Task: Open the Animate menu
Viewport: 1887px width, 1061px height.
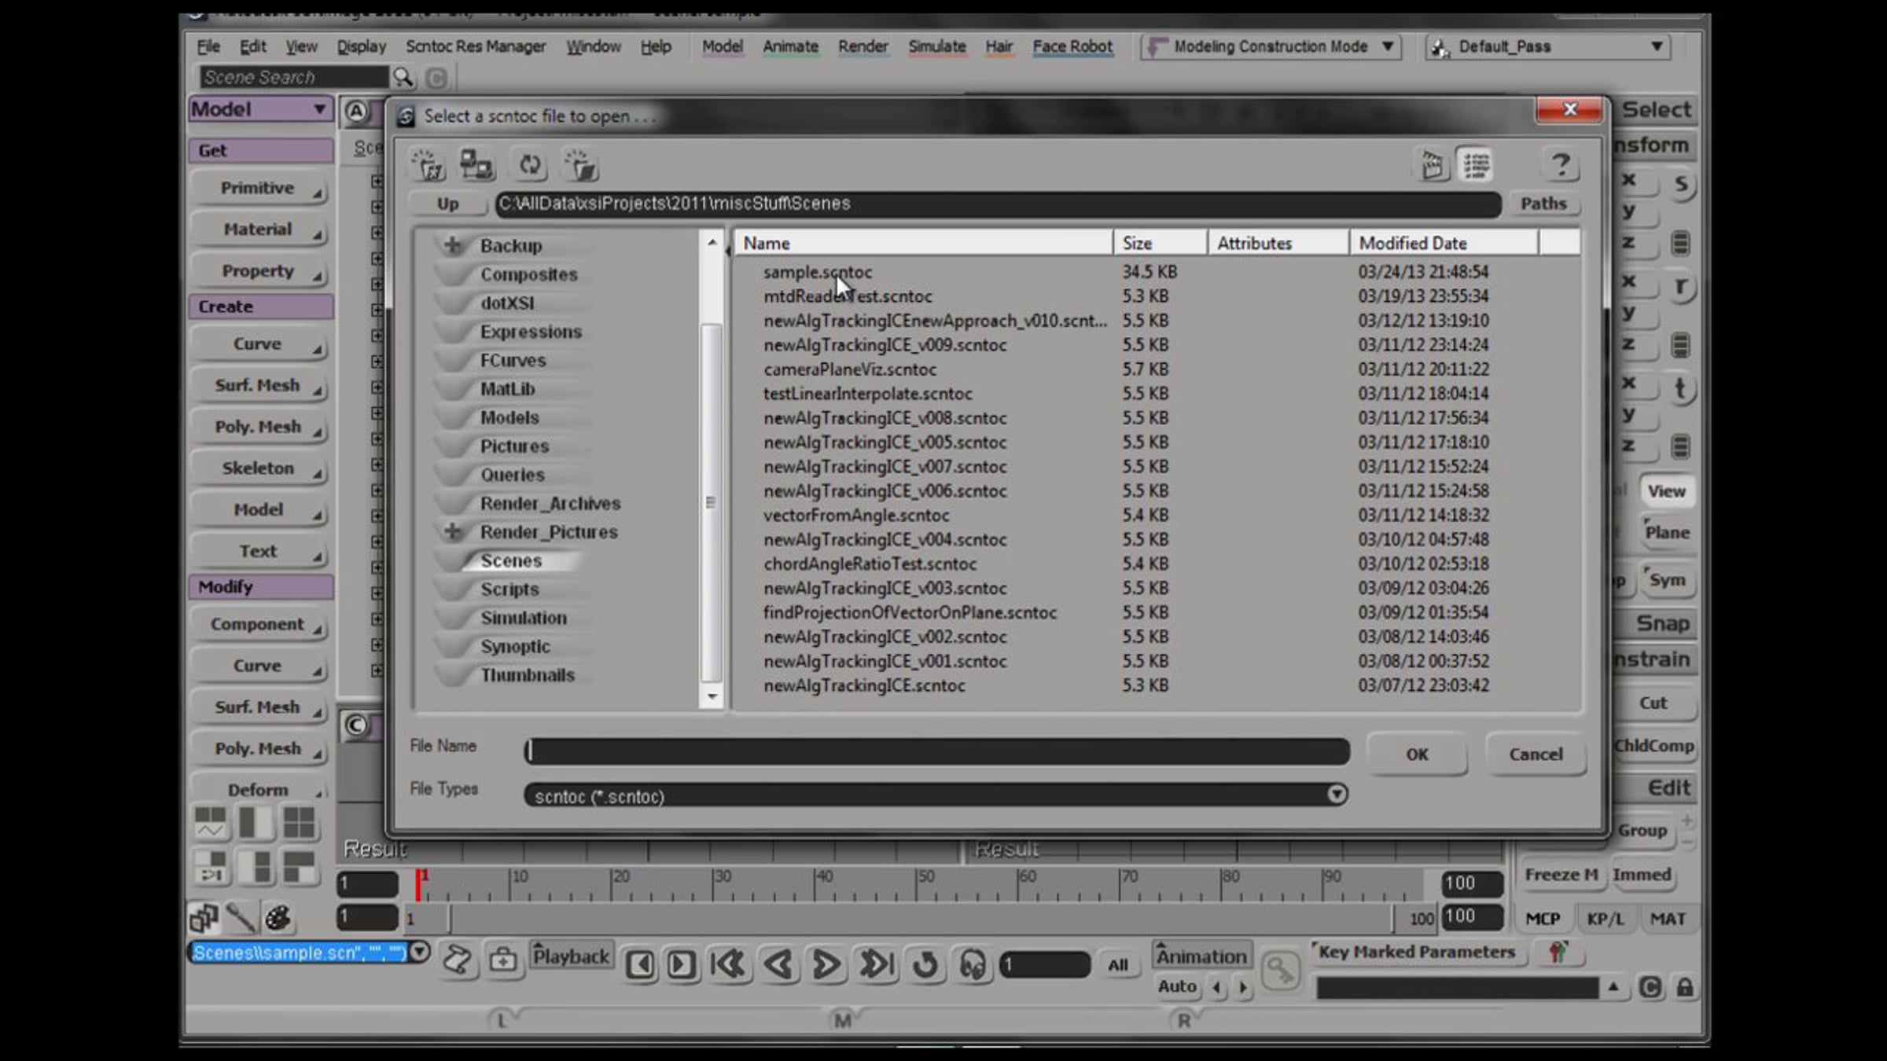Action: point(790,46)
